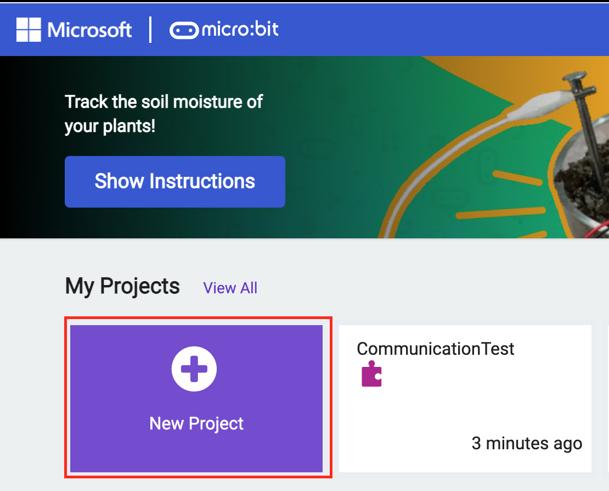
Task: Click the micro:bit wordmark text
Action: tap(240, 29)
